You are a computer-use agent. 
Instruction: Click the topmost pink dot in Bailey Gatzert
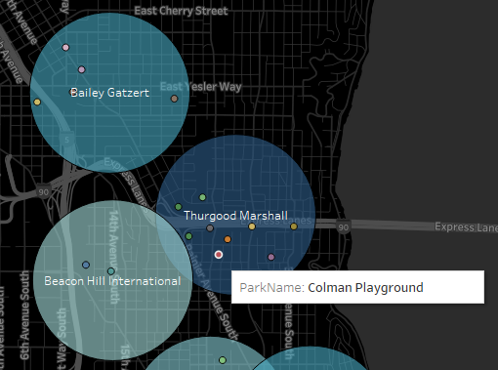pyautogui.click(x=65, y=48)
